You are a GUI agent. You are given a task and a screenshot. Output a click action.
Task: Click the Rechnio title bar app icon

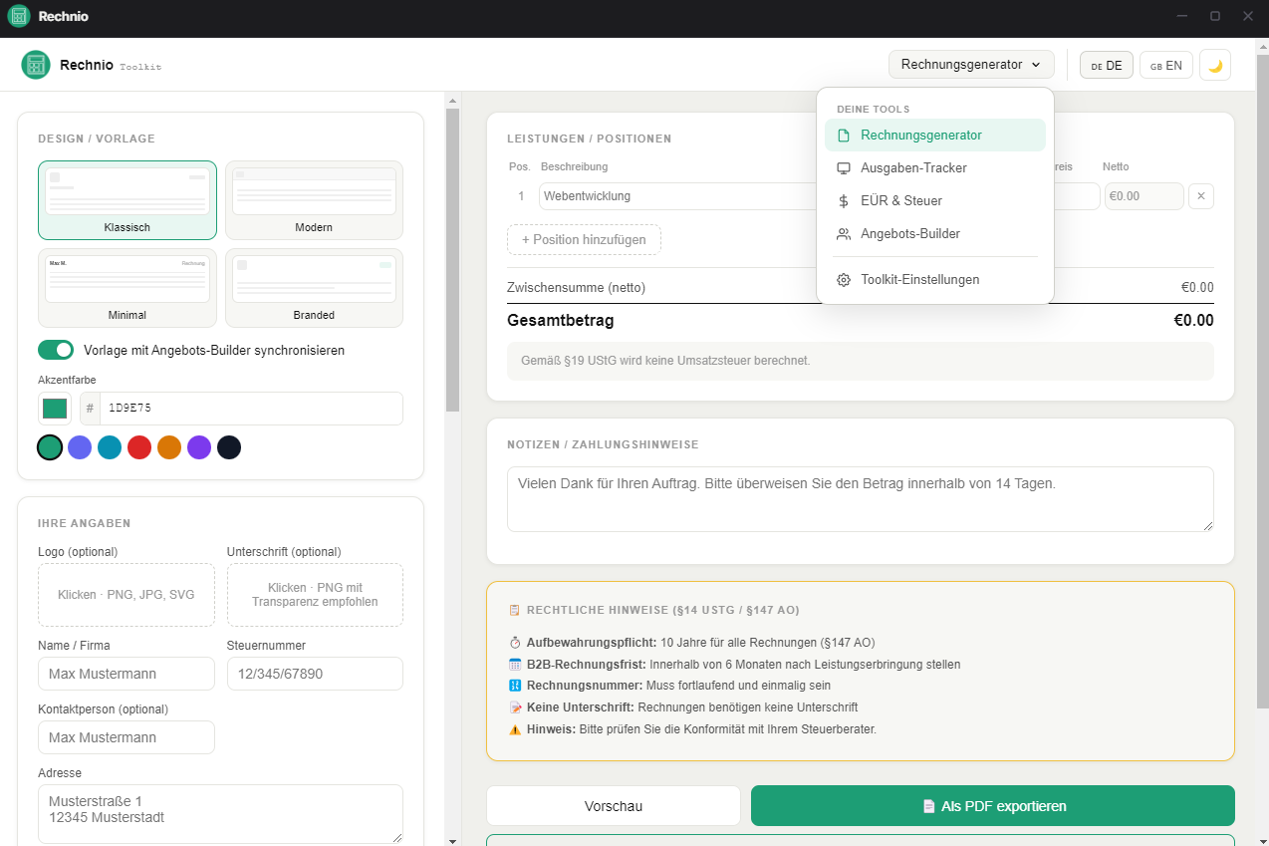19,16
